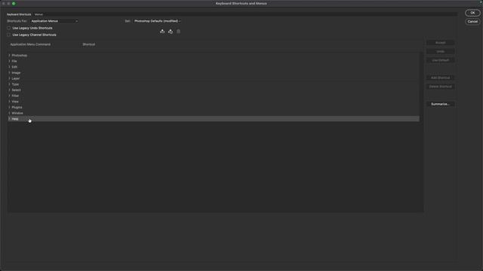Screen dimensions: 483x271
Task: Expand the Plugins menu group arrow
Action: click(9, 107)
